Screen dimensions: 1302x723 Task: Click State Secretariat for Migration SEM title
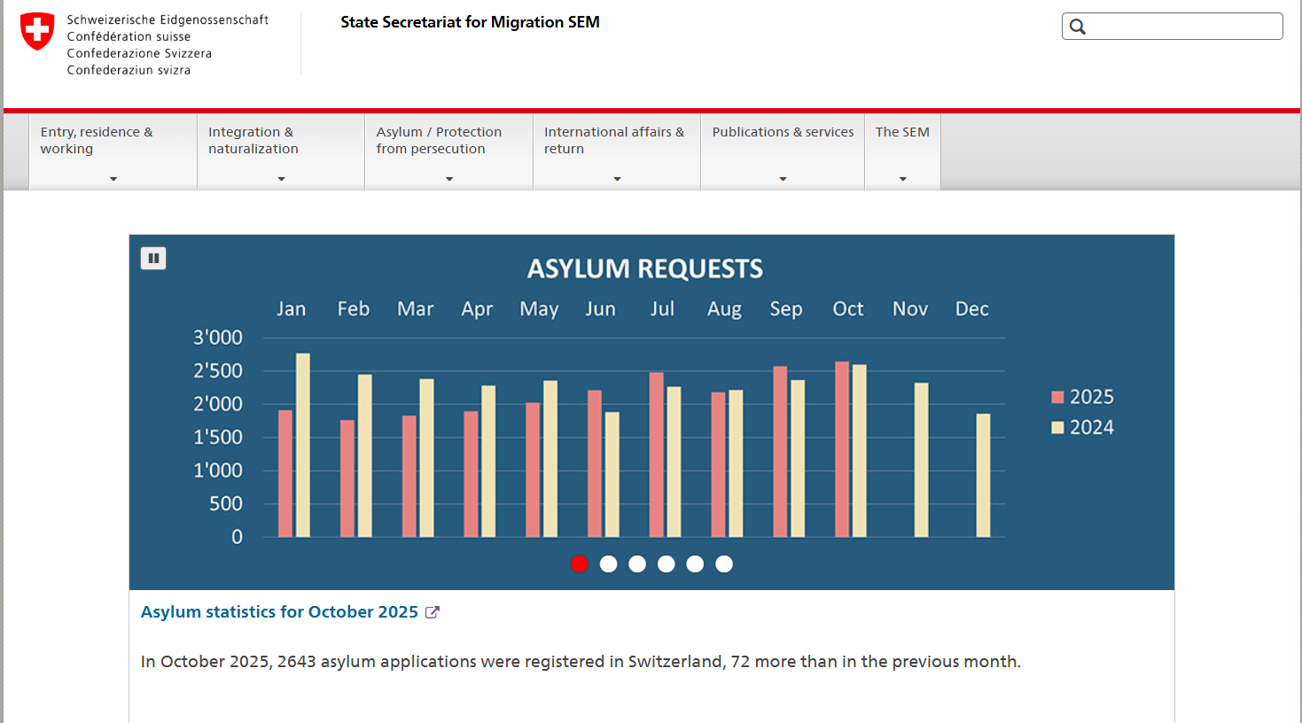pos(470,22)
